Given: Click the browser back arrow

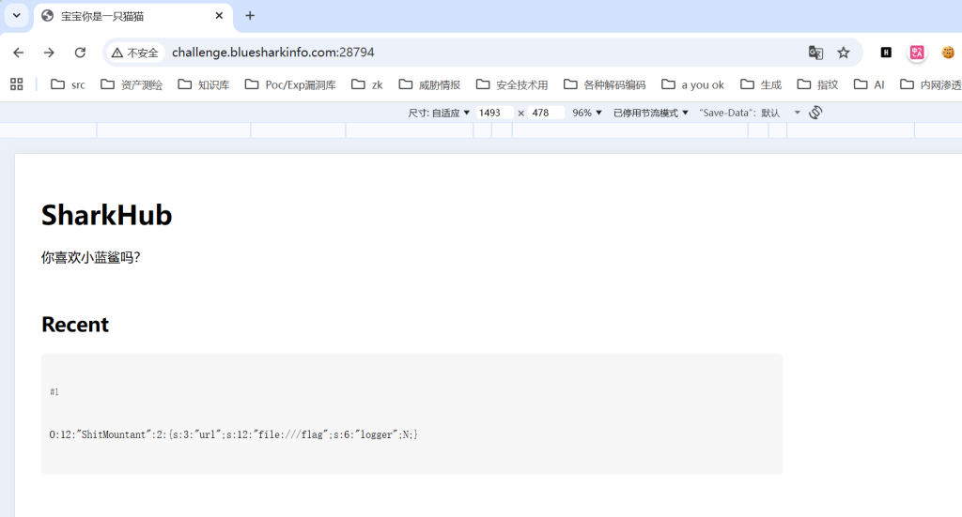Looking at the screenshot, I should pos(19,53).
